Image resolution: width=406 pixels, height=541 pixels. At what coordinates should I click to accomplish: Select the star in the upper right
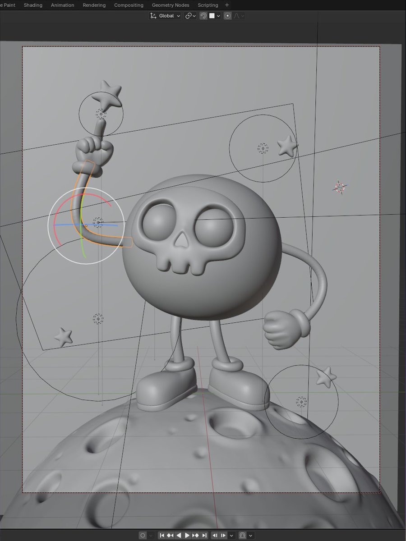pyautogui.click(x=287, y=146)
